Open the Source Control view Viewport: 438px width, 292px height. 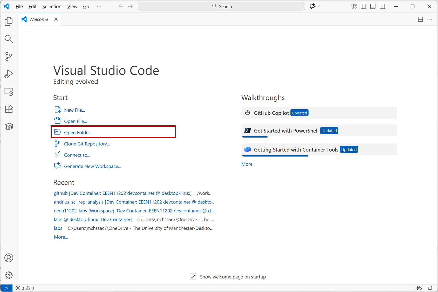click(x=9, y=56)
